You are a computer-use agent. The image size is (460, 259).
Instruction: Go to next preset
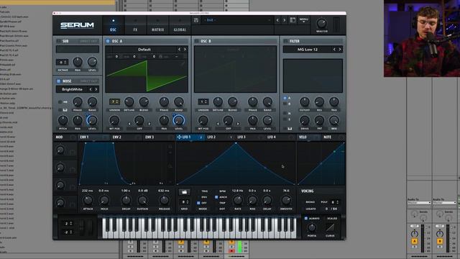285,20
